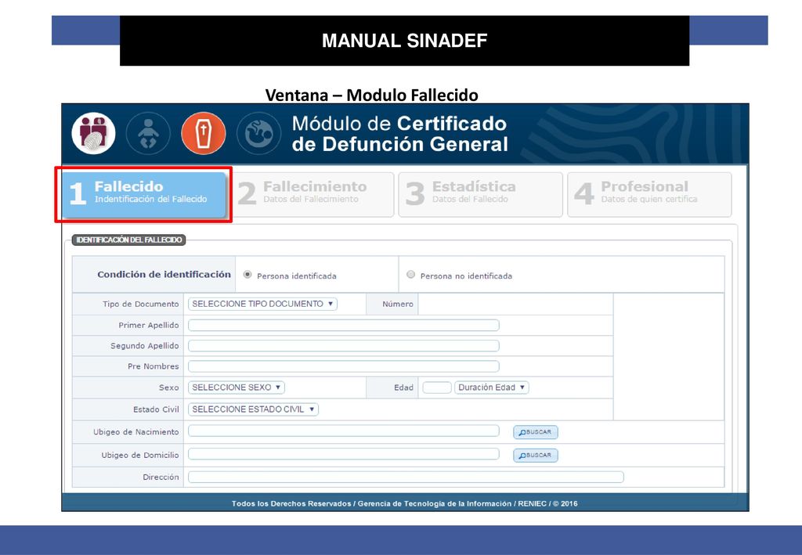This screenshot has height=555, width=802.
Task: Click the Estado Civil label
Action: [x=156, y=409]
